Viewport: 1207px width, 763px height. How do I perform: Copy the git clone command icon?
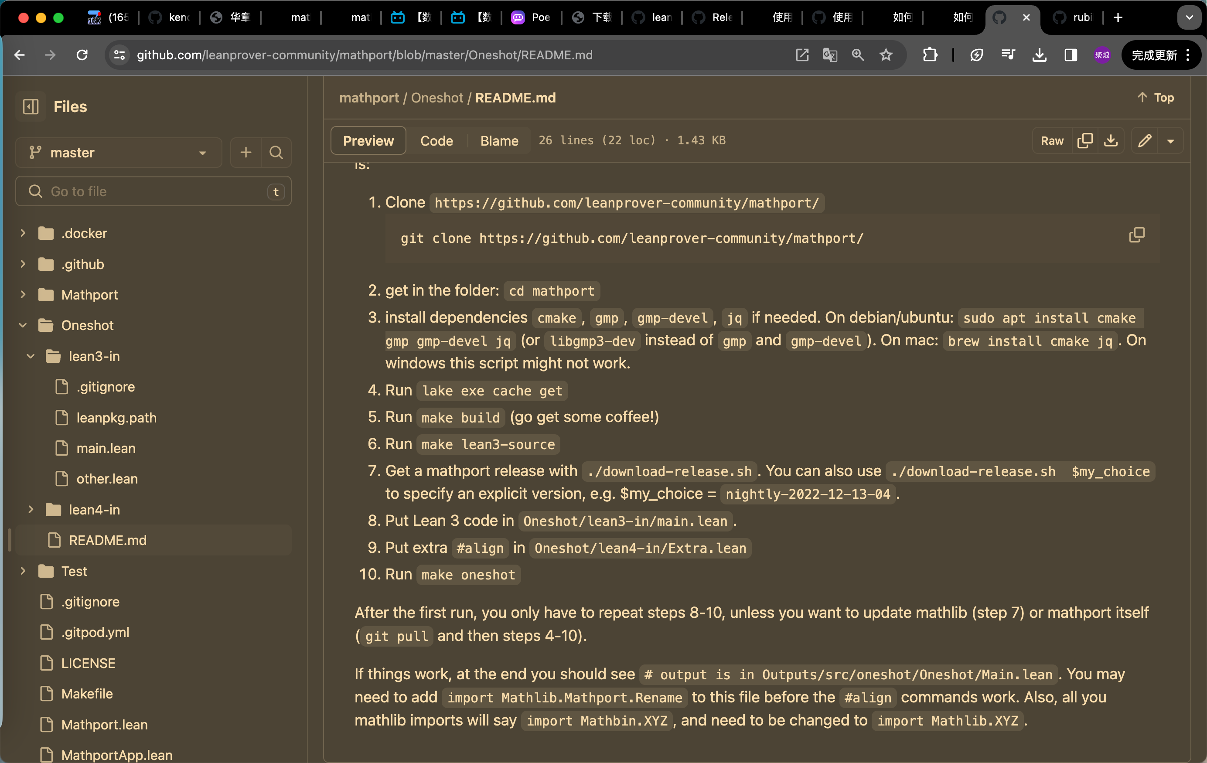click(x=1136, y=235)
